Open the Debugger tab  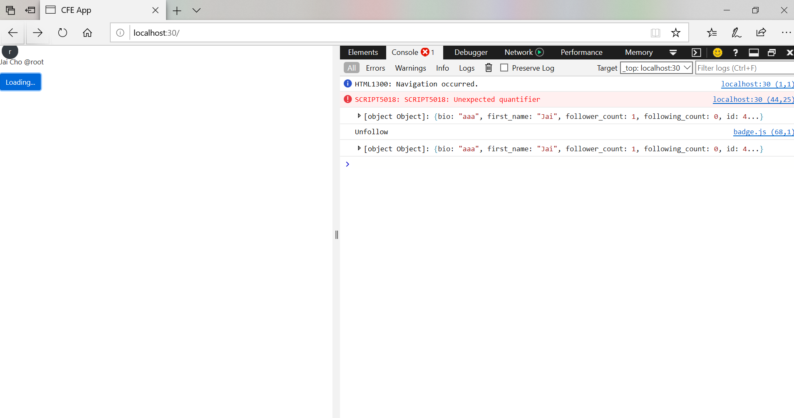pyautogui.click(x=471, y=52)
